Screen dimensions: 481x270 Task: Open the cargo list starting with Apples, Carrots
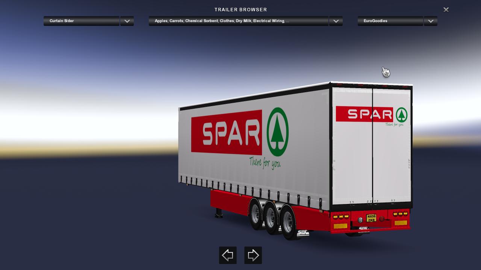point(238,21)
